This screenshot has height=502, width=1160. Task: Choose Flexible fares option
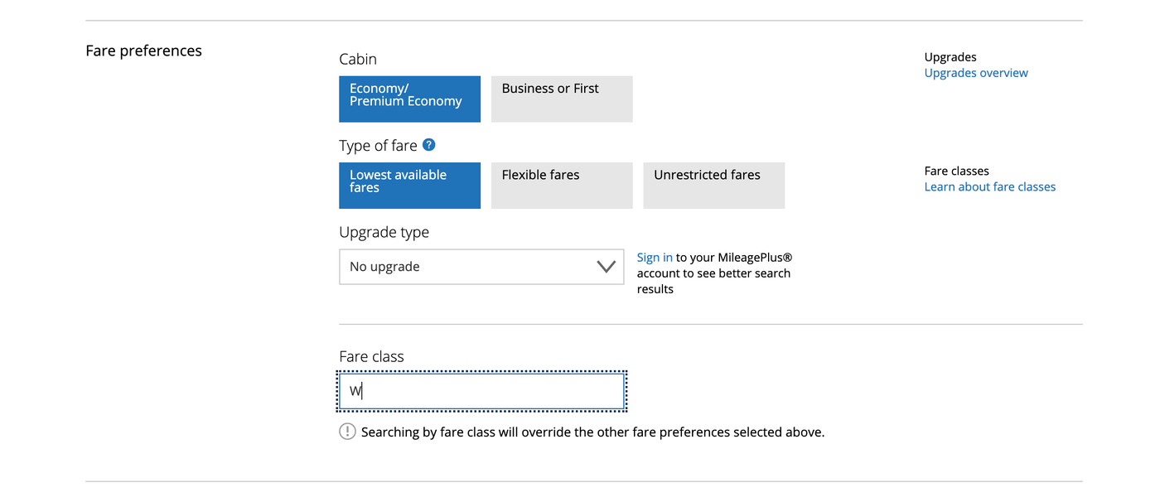[x=562, y=185]
